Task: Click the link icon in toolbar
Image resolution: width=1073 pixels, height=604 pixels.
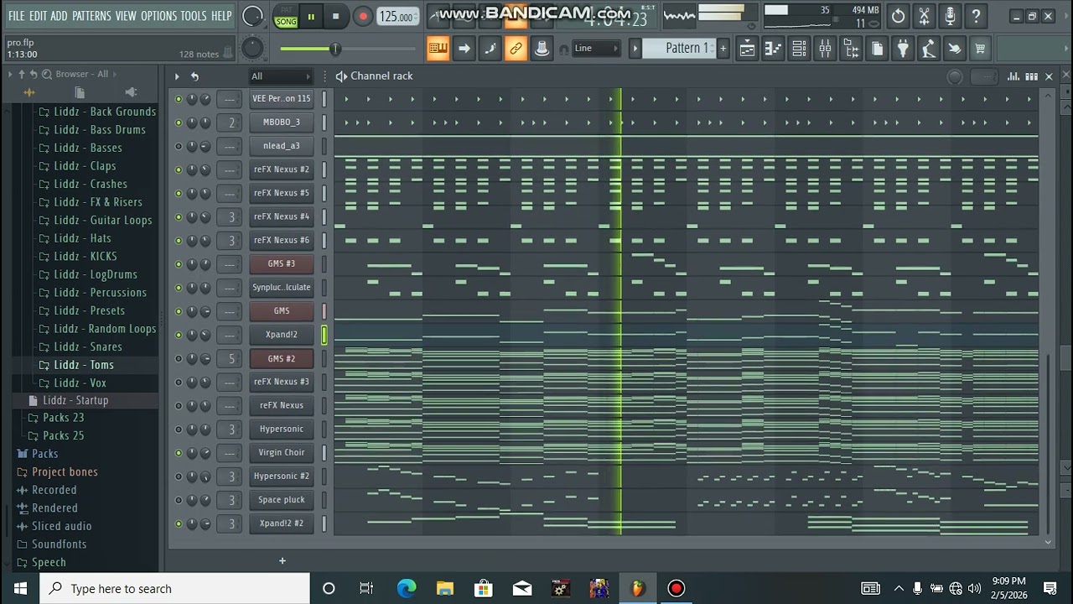Action: 516,49
